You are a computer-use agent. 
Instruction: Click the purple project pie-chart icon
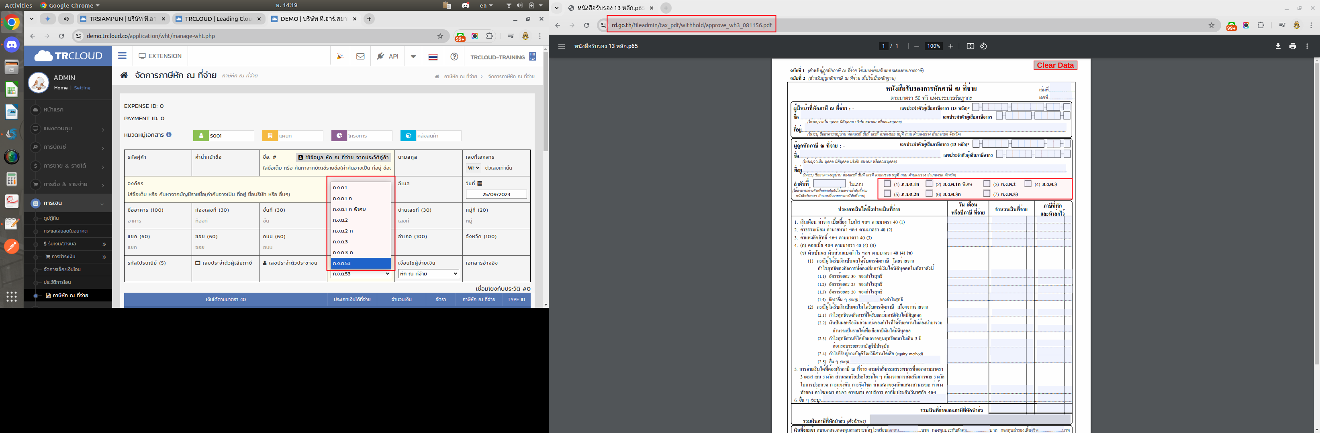(339, 136)
